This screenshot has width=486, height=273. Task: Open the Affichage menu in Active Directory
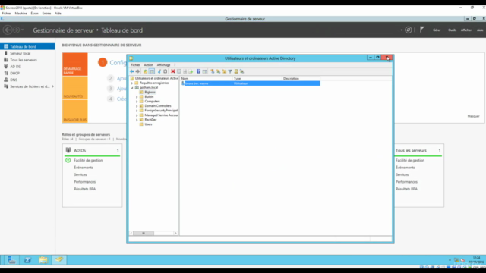click(164, 65)
